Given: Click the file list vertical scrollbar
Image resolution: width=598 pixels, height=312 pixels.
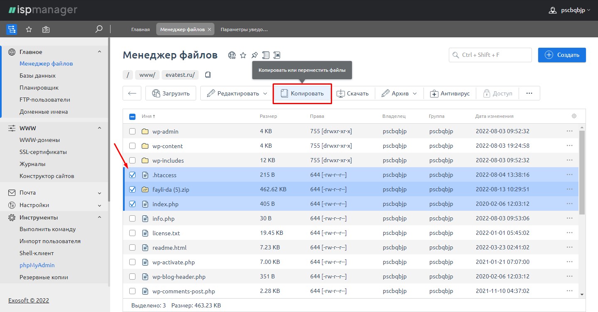Looking at the screenshot, I should click(582, 172).
